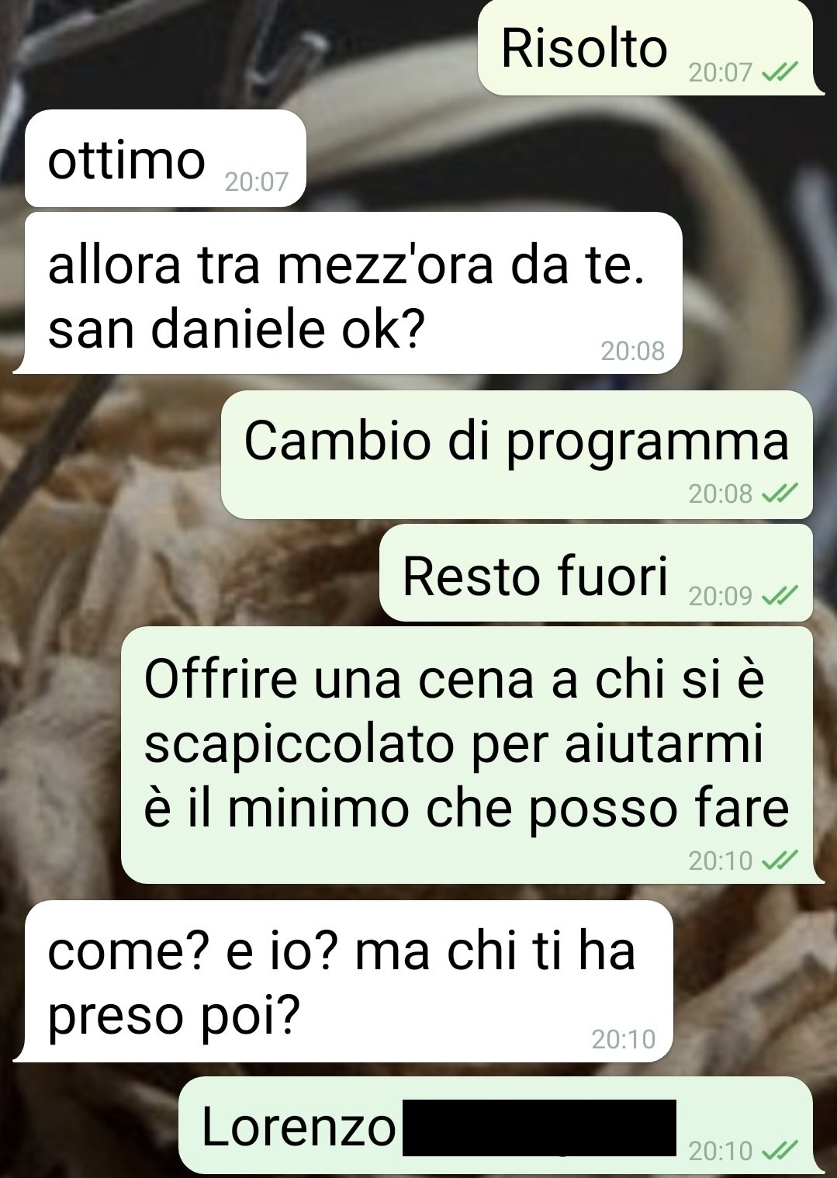The image size is (837, 1178).
Task: Select the 'ottimo' received message
Action: click(165, 158)
